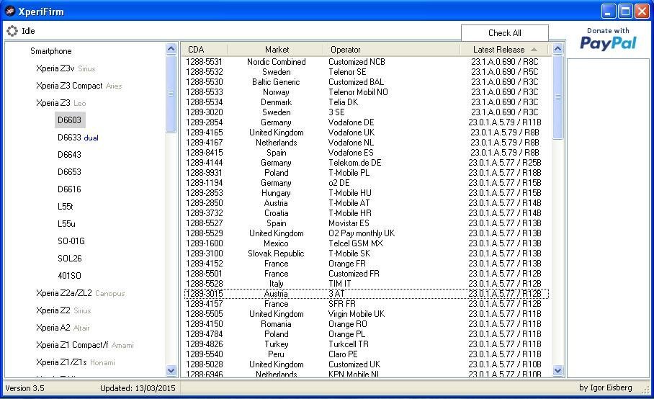Viewport: 654px width, 399px height.
Task: Select the O2 Pay monthly UK row
Action: pyautogui.click(x=366, y=233)
